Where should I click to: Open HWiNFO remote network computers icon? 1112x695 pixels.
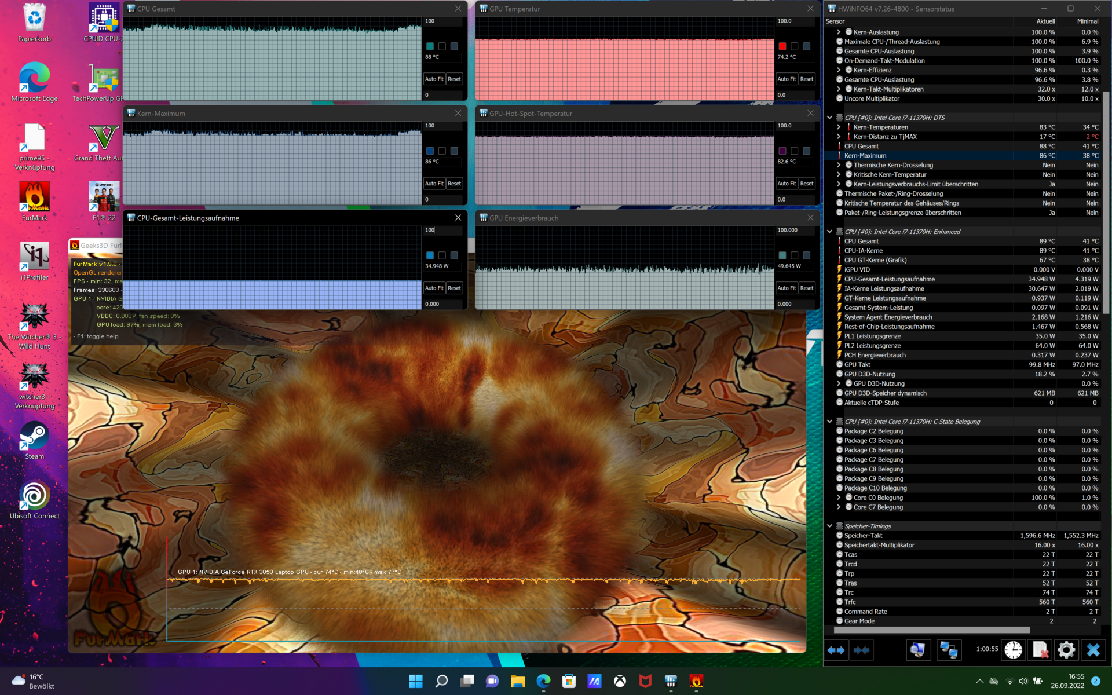[949, 650]
